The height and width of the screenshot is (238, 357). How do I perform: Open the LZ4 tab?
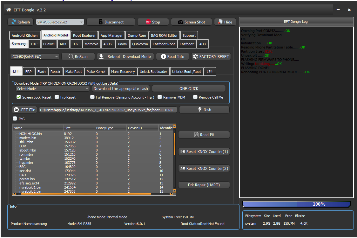tap(209, 72)
